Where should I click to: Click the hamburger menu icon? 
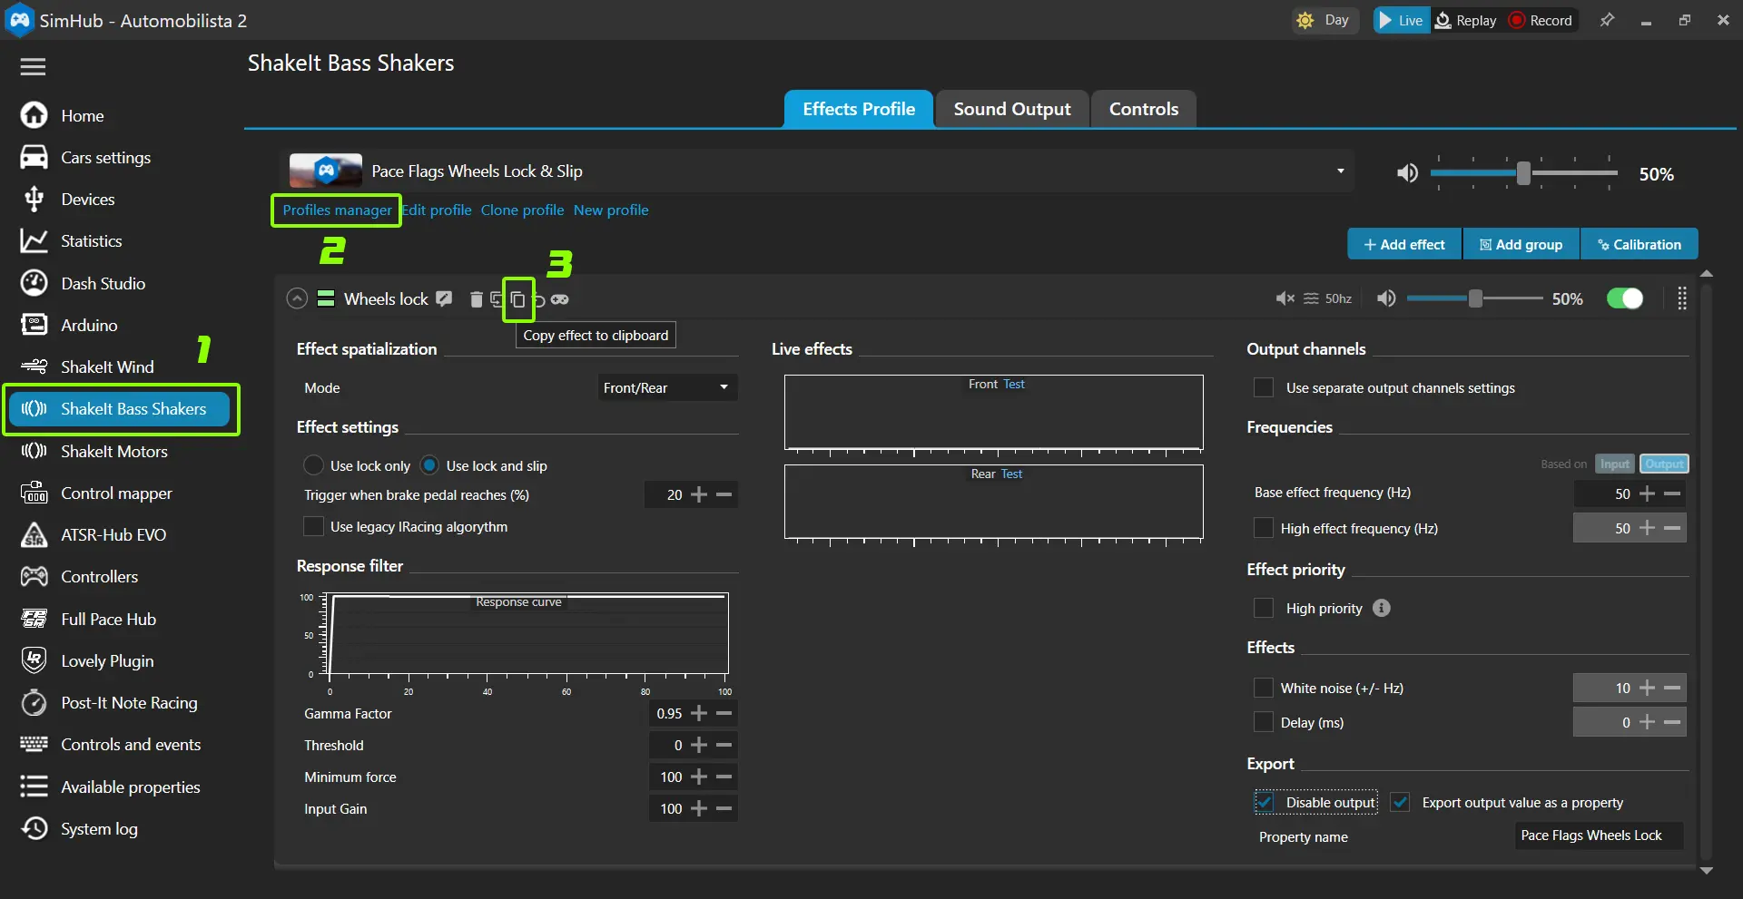(x=33, y=66)
